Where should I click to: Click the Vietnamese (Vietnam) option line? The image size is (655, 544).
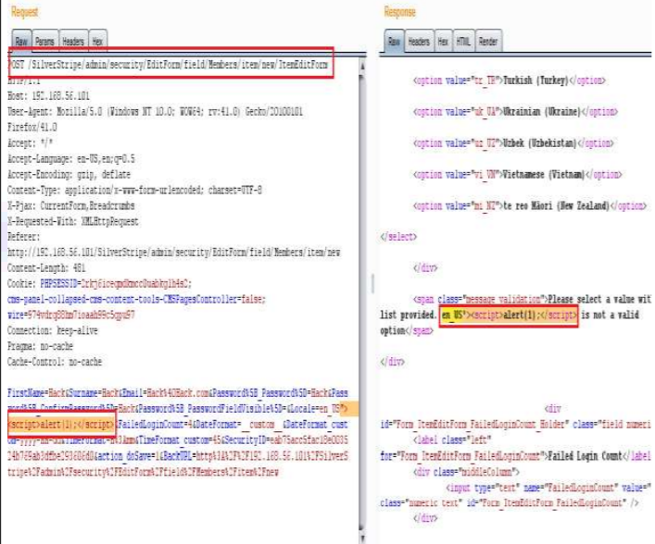tap(517, 174)
